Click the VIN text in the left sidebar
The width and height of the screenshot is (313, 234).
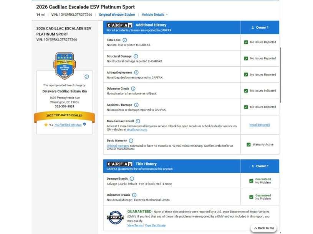click(57, 39)
